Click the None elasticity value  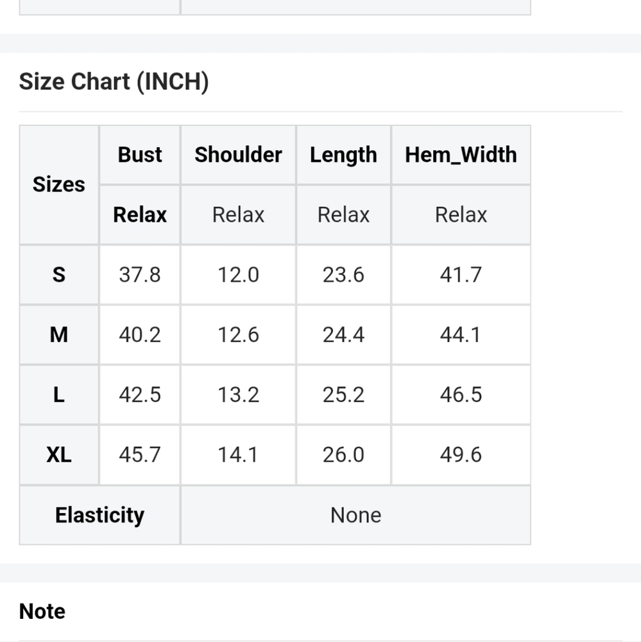(x=355, y=515)
